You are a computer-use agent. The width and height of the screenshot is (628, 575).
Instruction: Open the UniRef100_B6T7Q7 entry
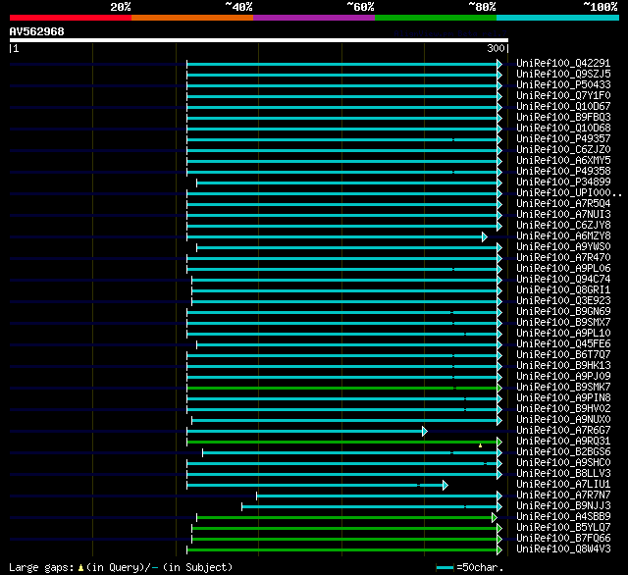563,355
